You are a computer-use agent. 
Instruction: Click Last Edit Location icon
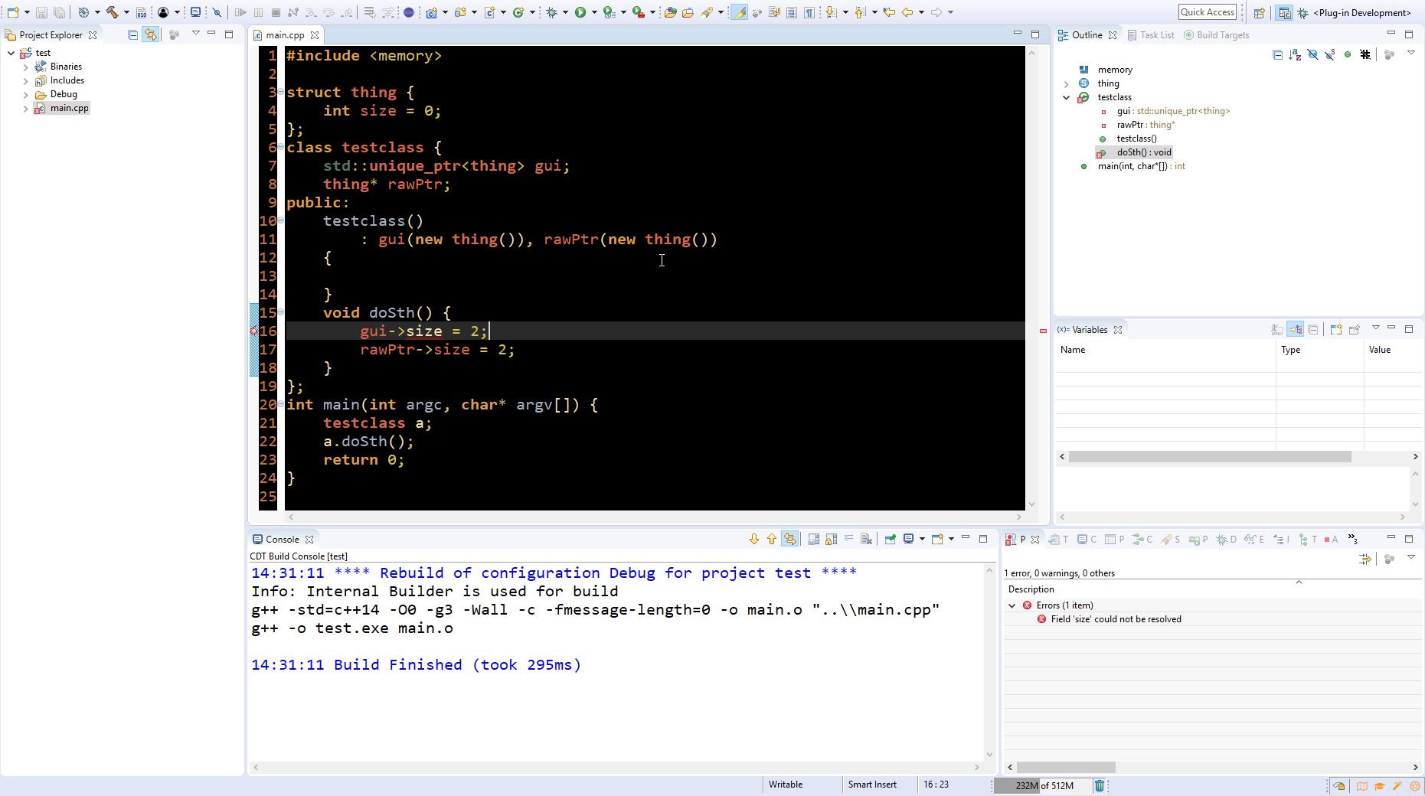point(889,12)
